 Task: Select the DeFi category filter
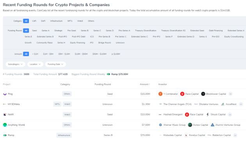point(43,21)
